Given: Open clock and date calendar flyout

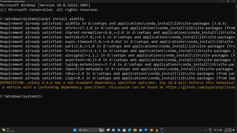Looking at the screenshot, I should 228,130.
